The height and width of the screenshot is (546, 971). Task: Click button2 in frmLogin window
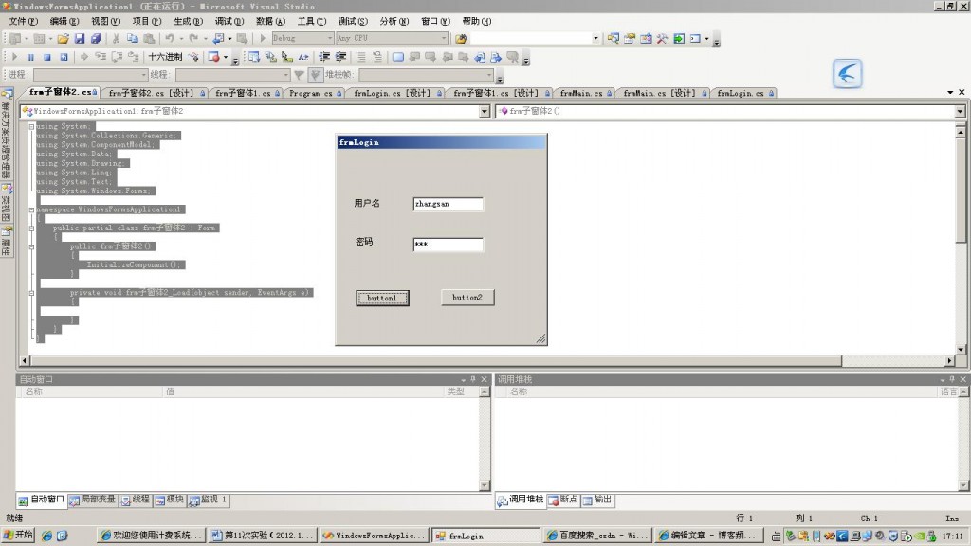(x=467, y=297)
